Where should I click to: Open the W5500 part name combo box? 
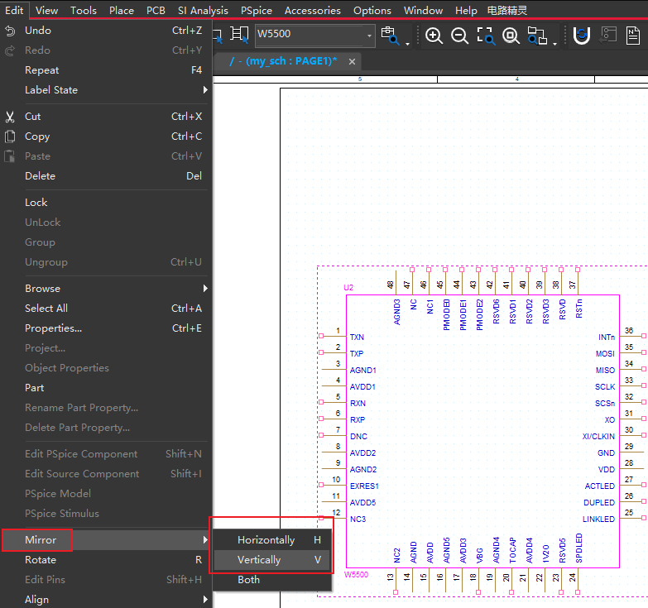tap(315, 36)
